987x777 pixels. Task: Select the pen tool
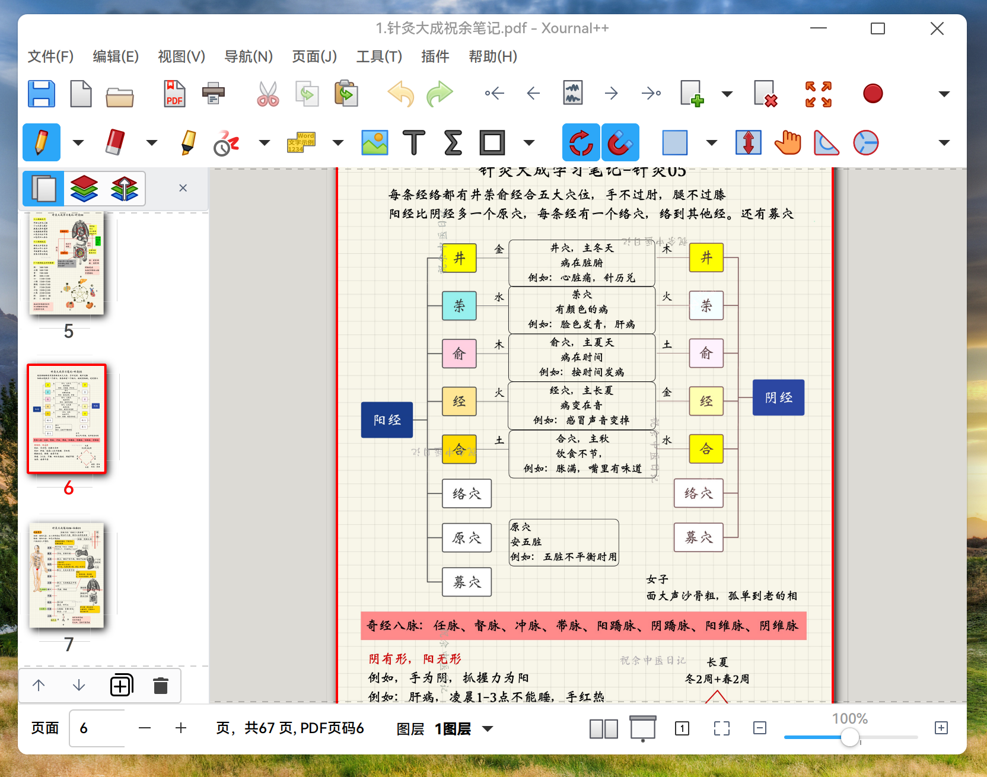(x=40, y=142)
